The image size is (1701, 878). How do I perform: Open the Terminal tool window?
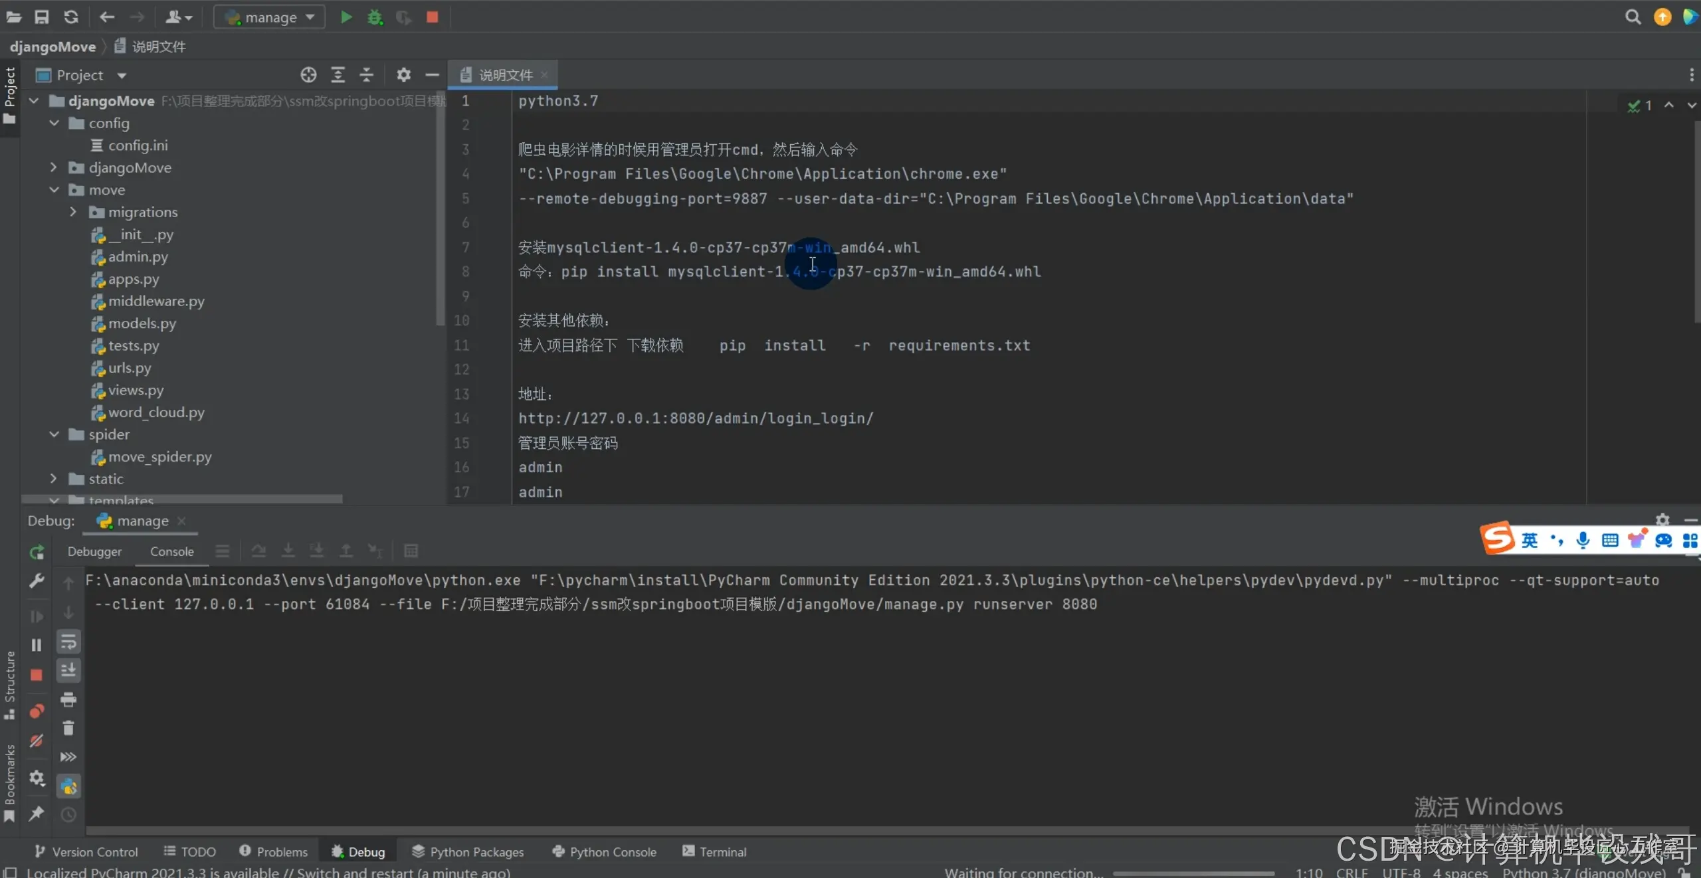(714, 852)
